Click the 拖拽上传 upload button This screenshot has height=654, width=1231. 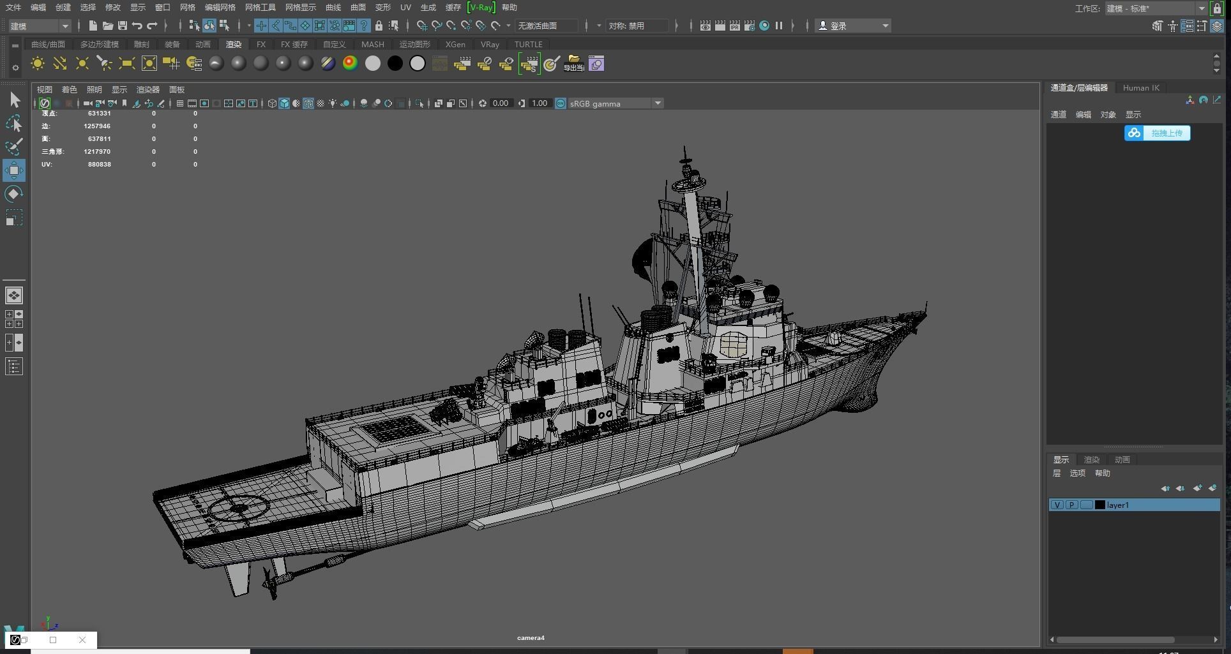(x=1158, y=133)
